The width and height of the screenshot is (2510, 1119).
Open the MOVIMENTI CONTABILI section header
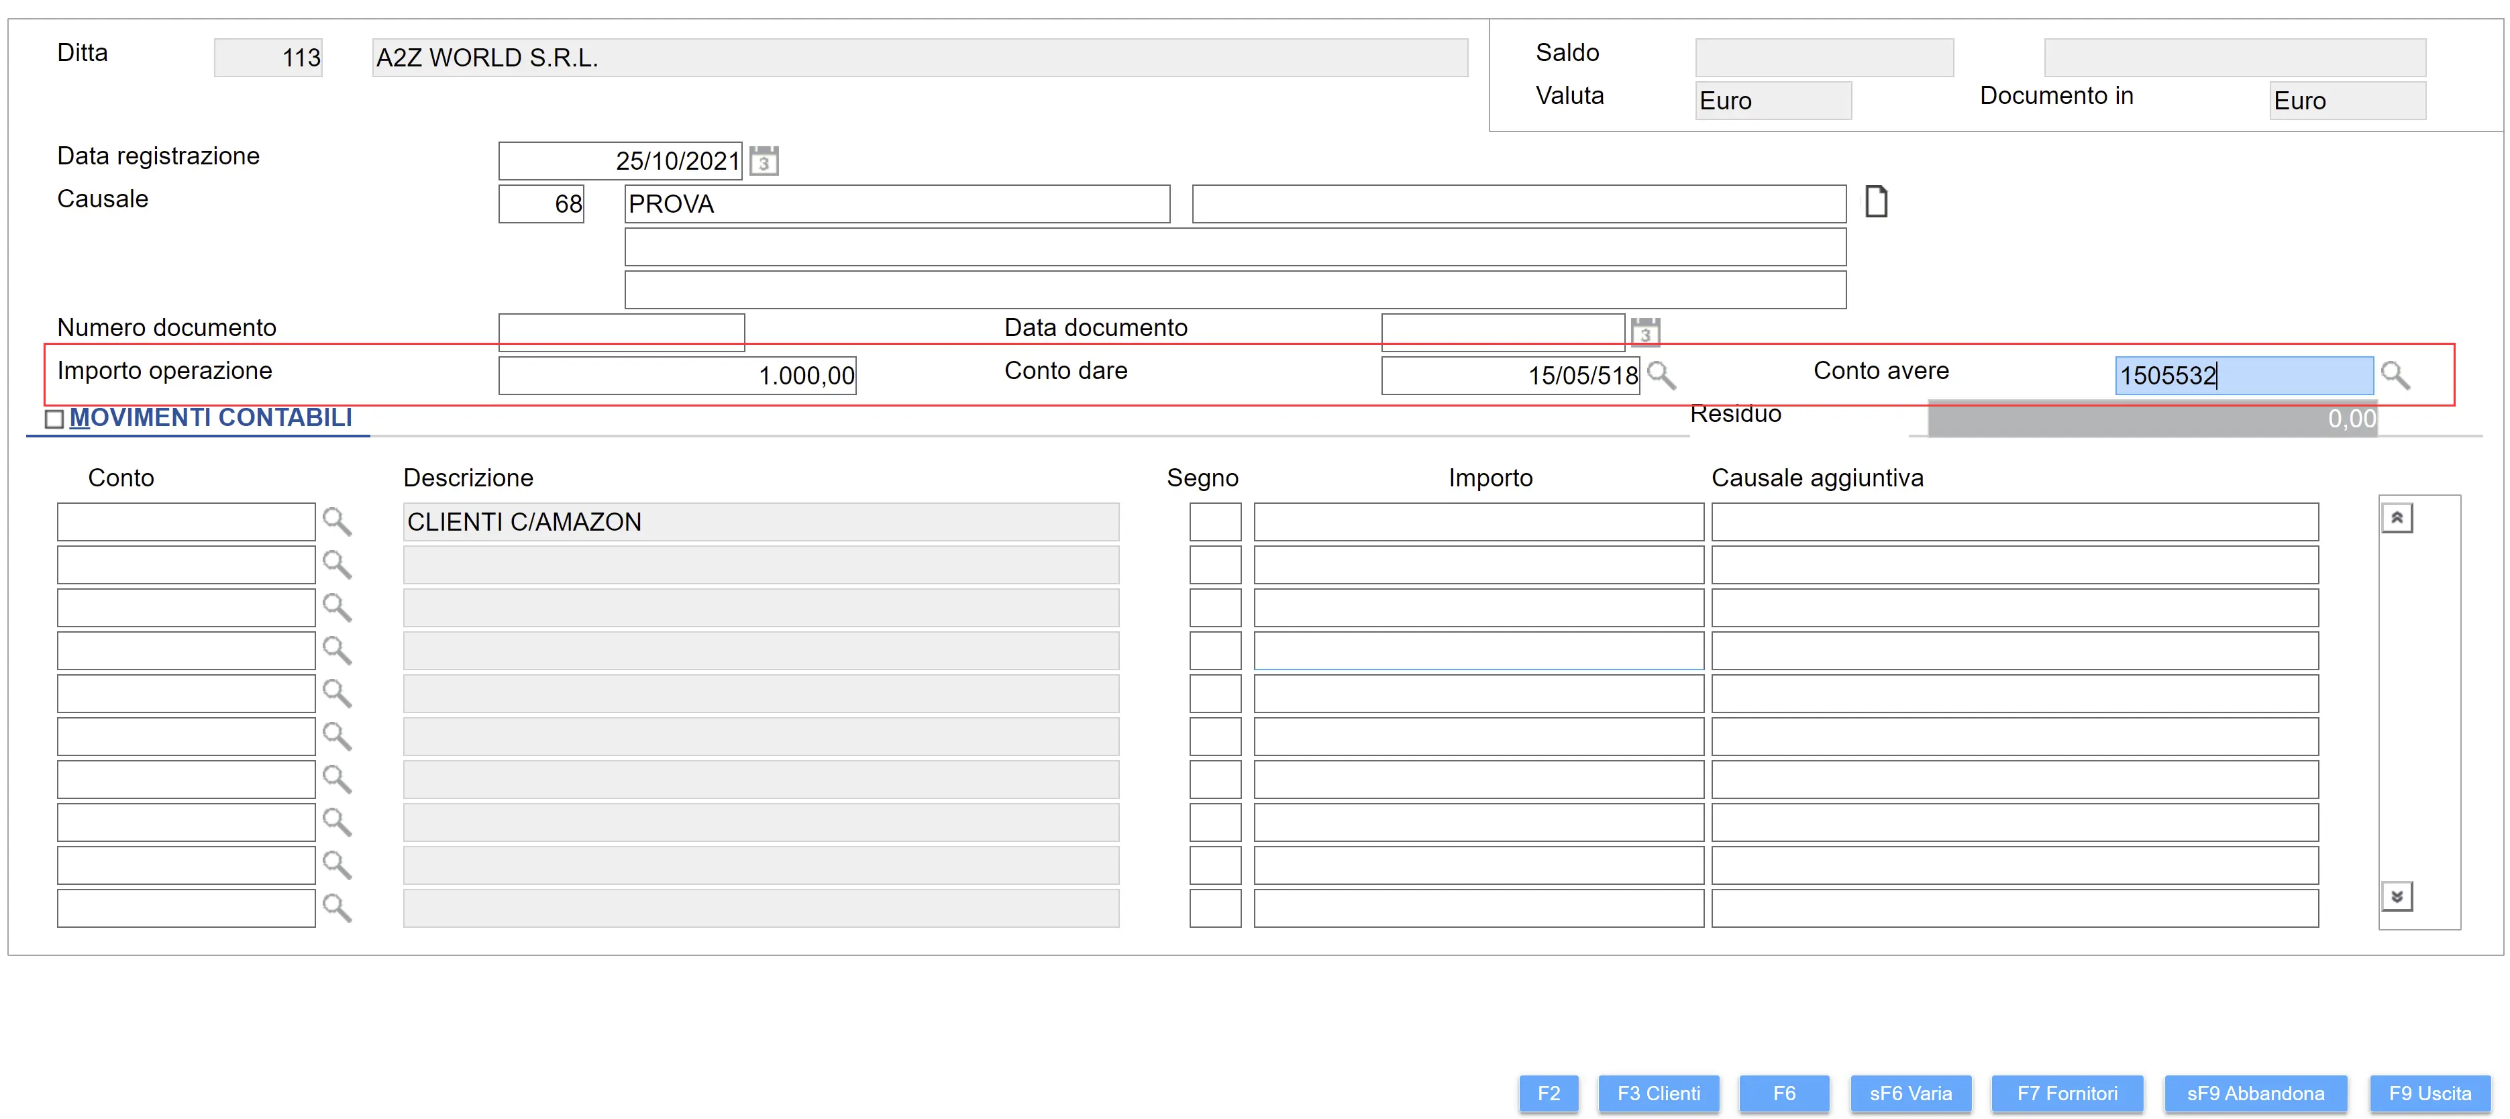click(x=211, y=418)
